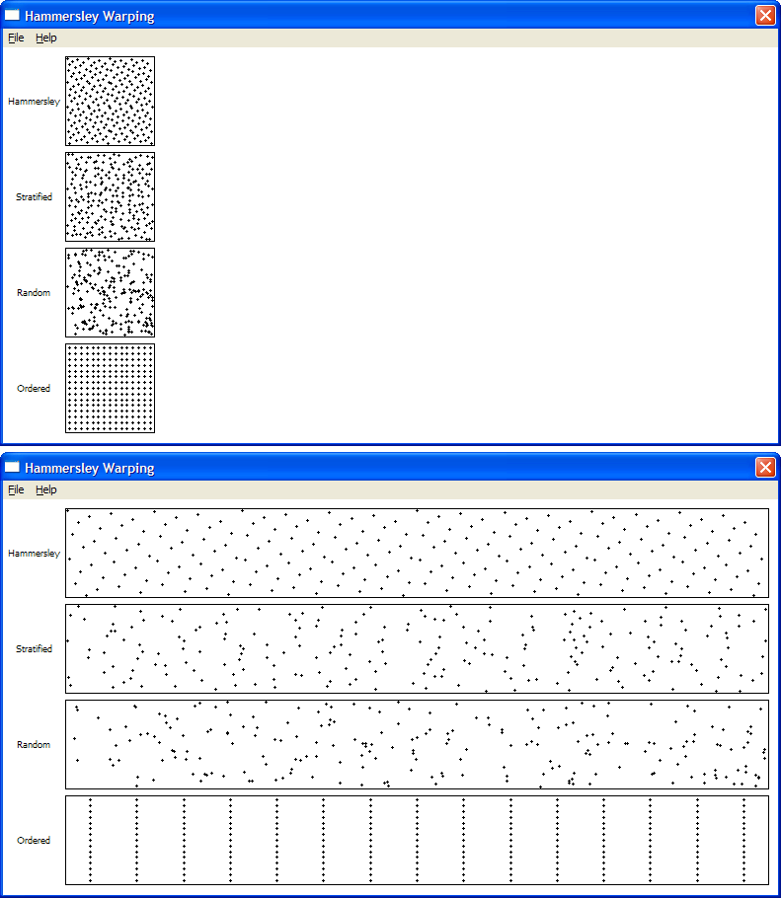This screenshot has height=898, width=781.
Task: Click Ordered label in bottom window
Action: (x=34, y=840)
